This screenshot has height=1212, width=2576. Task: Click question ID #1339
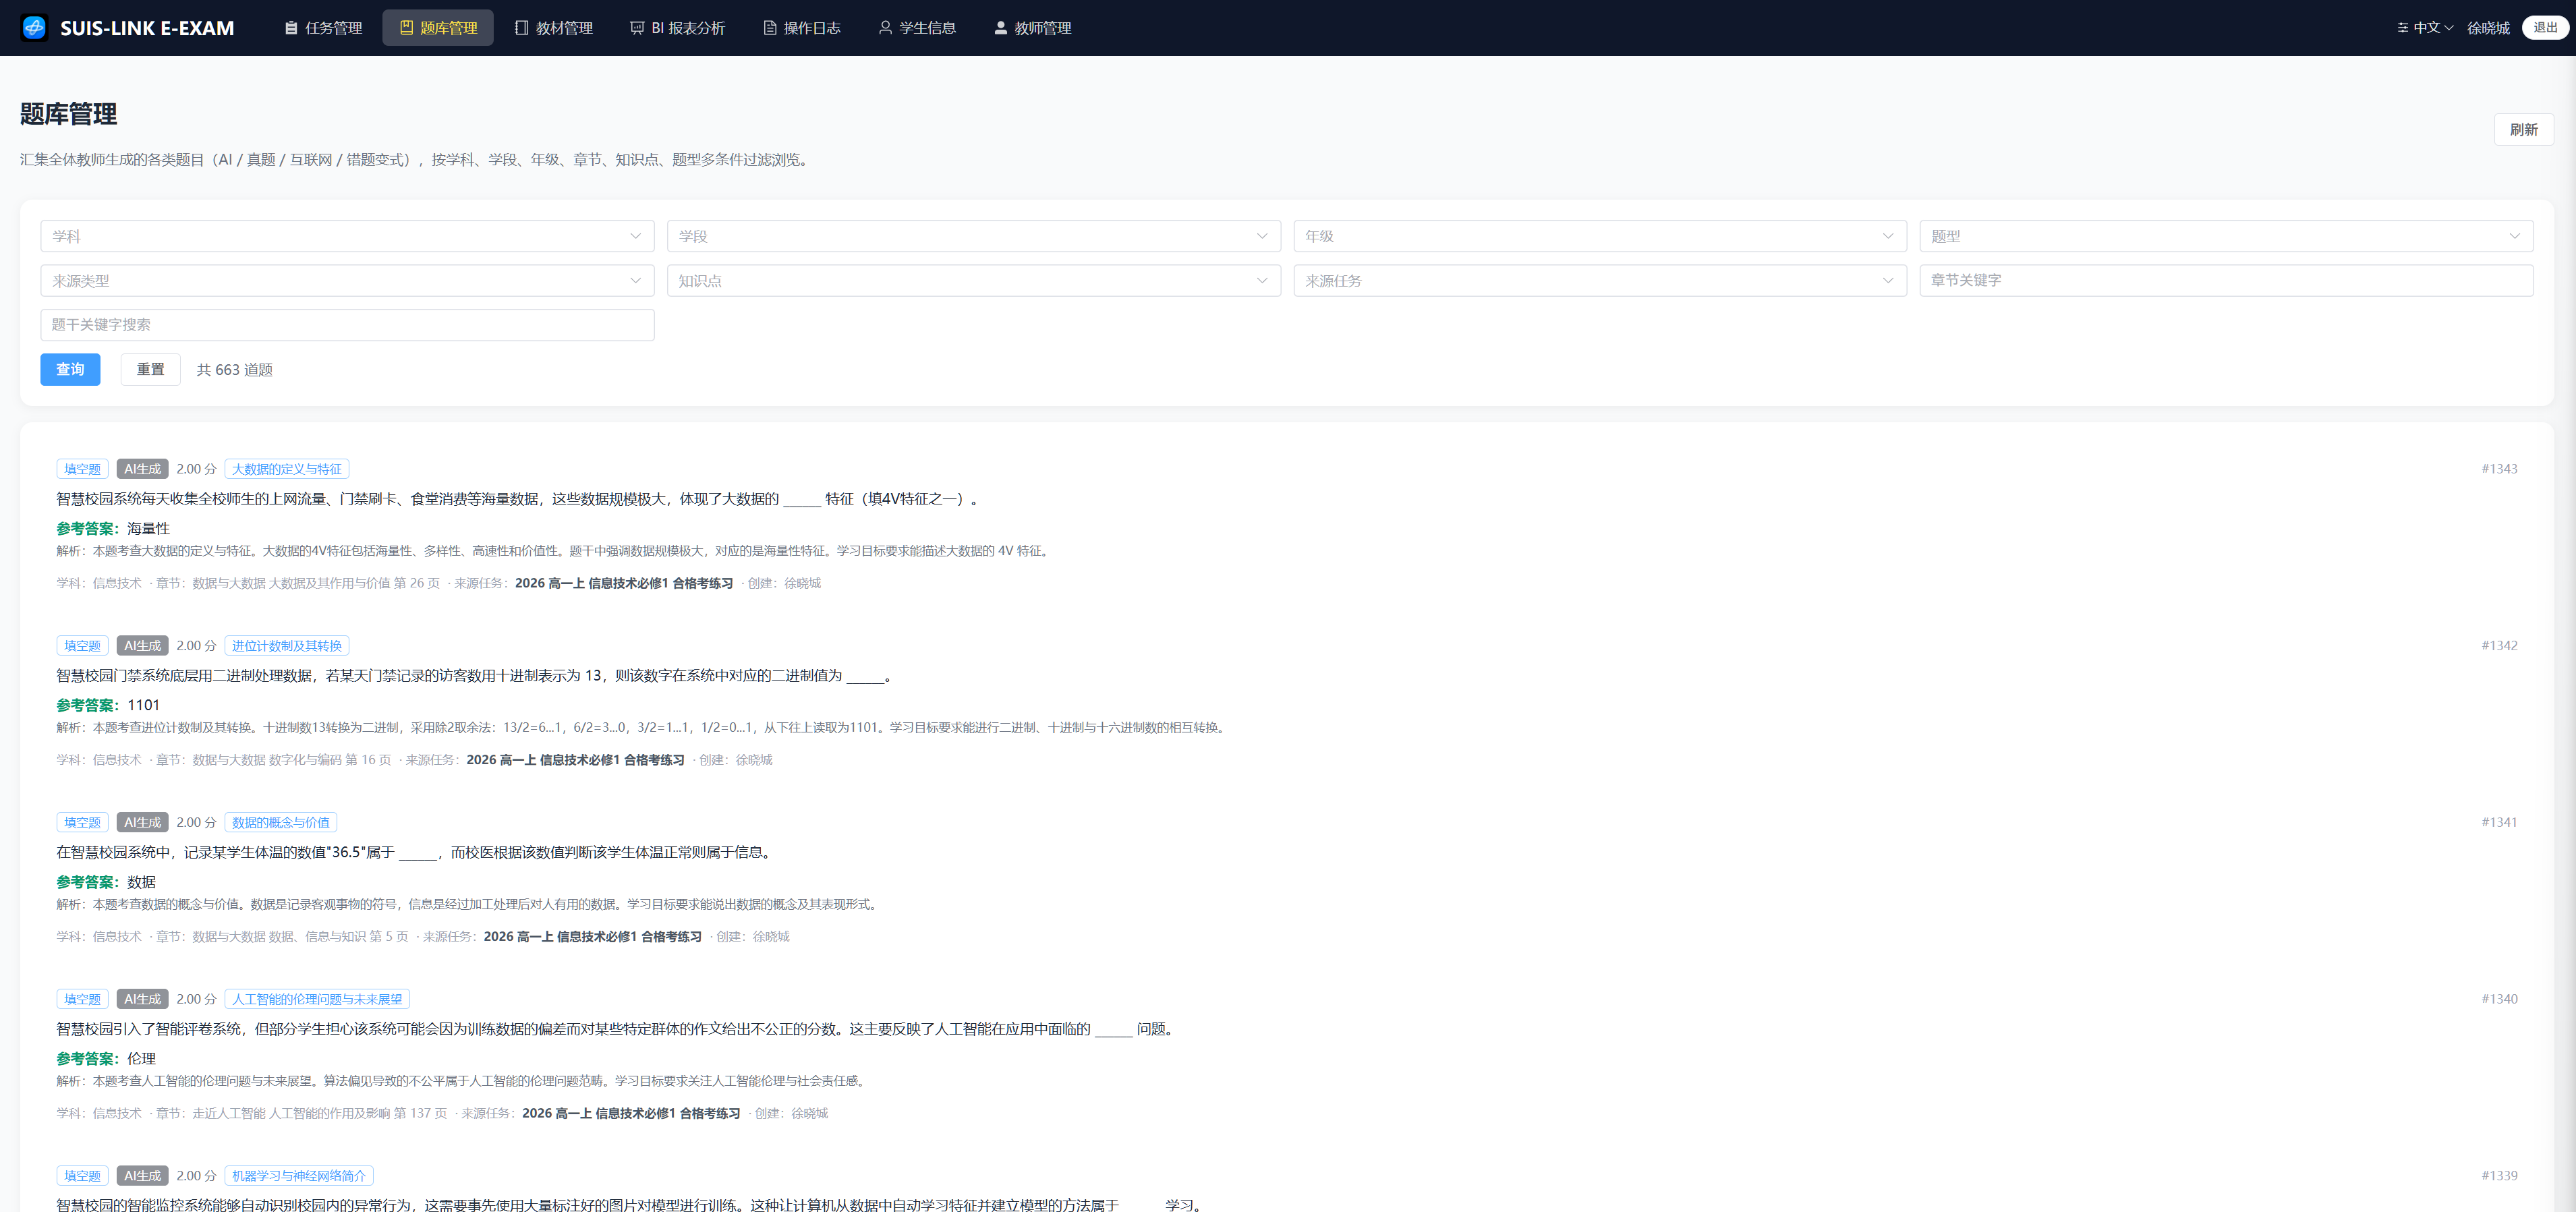coord(2499,1176)
